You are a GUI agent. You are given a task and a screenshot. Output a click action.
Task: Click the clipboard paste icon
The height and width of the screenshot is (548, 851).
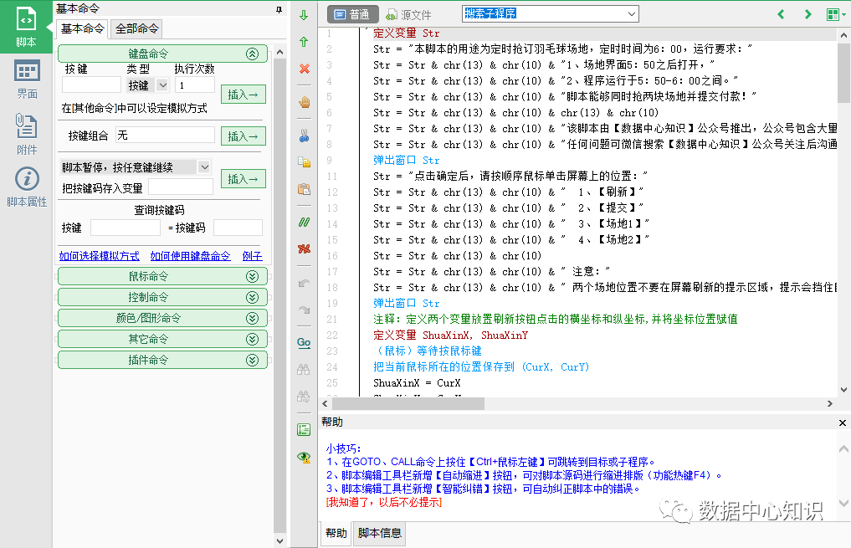(304, 189)
